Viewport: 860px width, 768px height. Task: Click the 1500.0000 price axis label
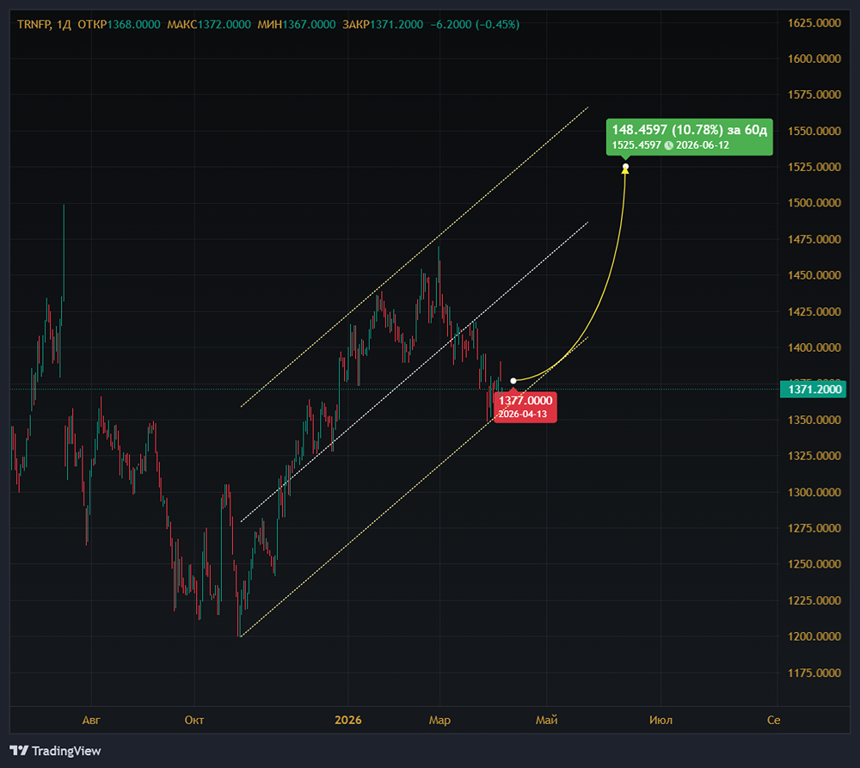pos(814,203)
